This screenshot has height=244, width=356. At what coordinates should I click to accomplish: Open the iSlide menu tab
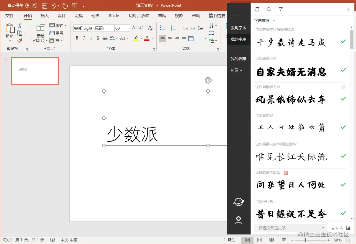[x=114, y=16]
